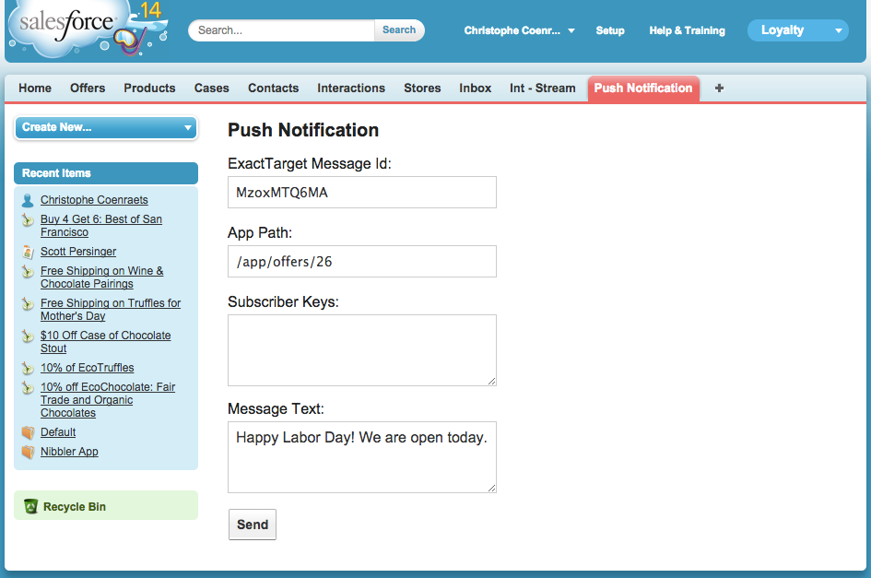Open the Cases tab
Viewport: 871px width, 578px height.
212,88
